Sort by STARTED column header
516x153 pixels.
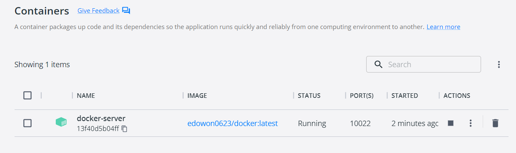(405, 95)
